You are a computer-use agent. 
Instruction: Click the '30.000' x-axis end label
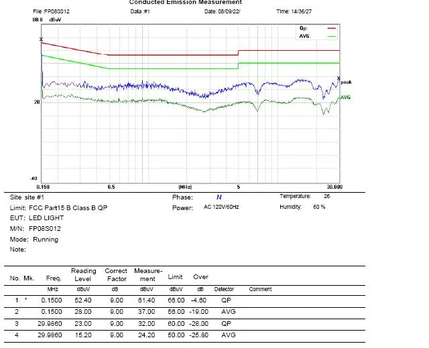tap(334, 187)
